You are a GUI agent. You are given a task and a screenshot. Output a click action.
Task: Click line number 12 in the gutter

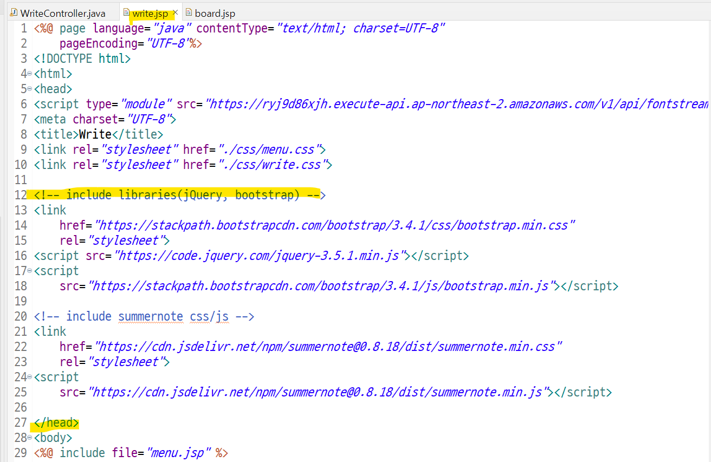tap(21, 195)
